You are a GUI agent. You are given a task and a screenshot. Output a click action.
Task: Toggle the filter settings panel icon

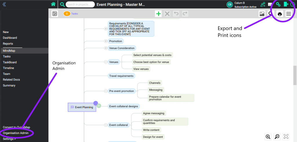click(55, 14)
